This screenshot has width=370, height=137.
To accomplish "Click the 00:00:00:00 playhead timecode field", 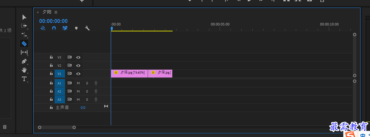I will (x=53, y=21).
